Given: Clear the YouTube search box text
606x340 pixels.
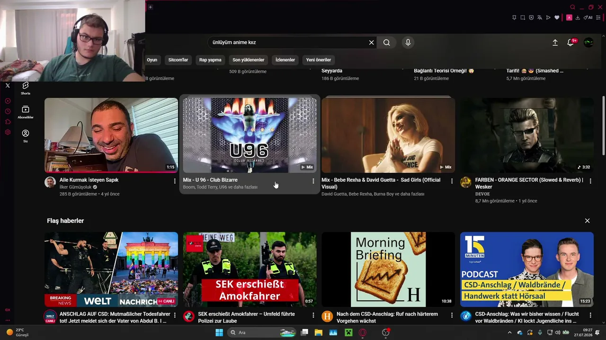Looking at the screenshot, I should pyautogui.click(x=372, y=42).
